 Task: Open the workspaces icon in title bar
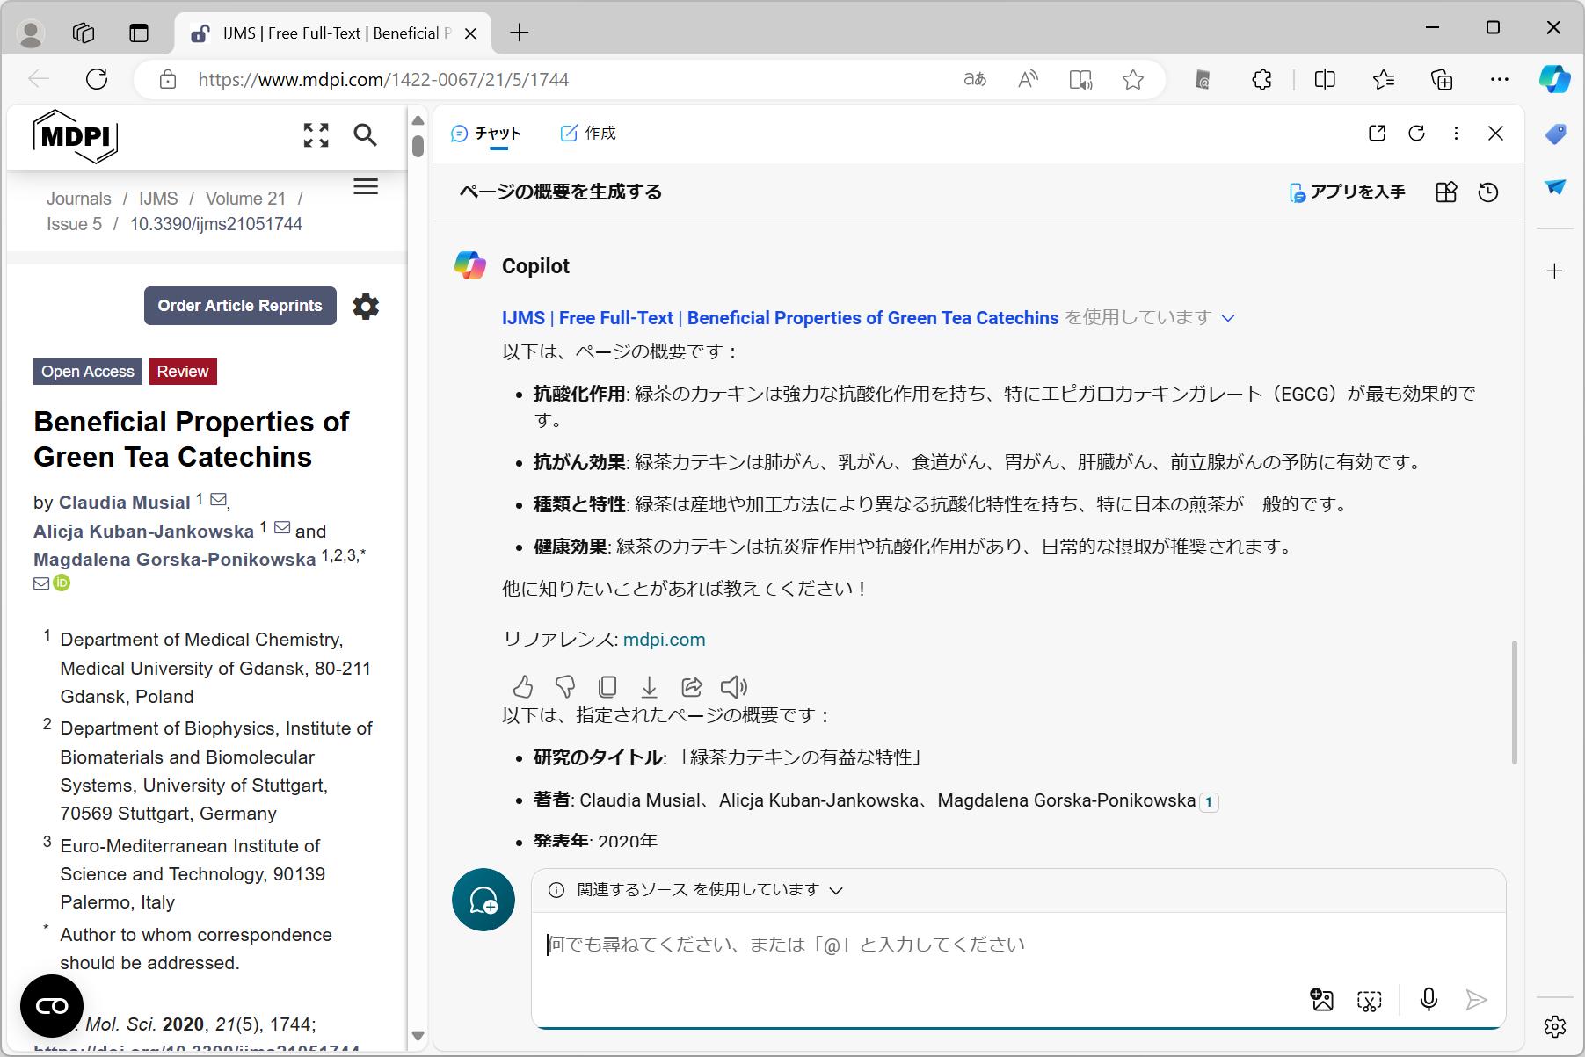84,33
